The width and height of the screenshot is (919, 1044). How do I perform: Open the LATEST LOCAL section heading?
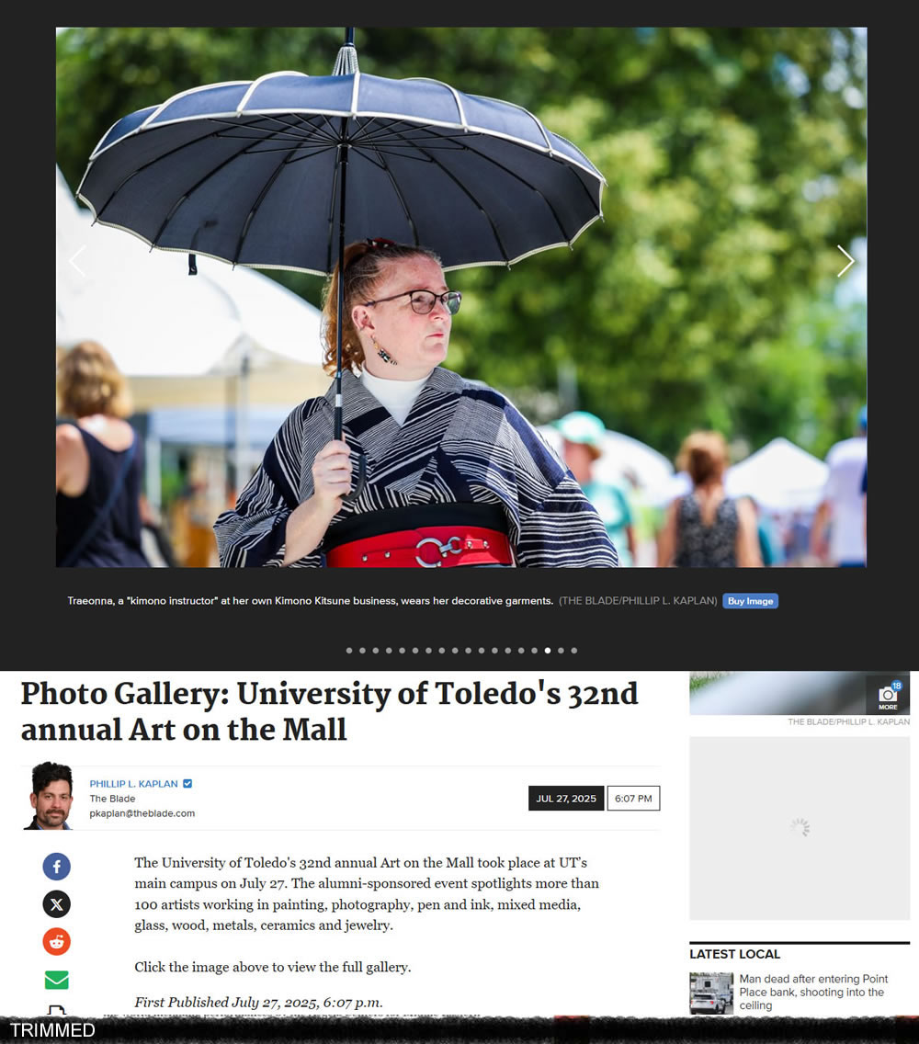point(734,954)
